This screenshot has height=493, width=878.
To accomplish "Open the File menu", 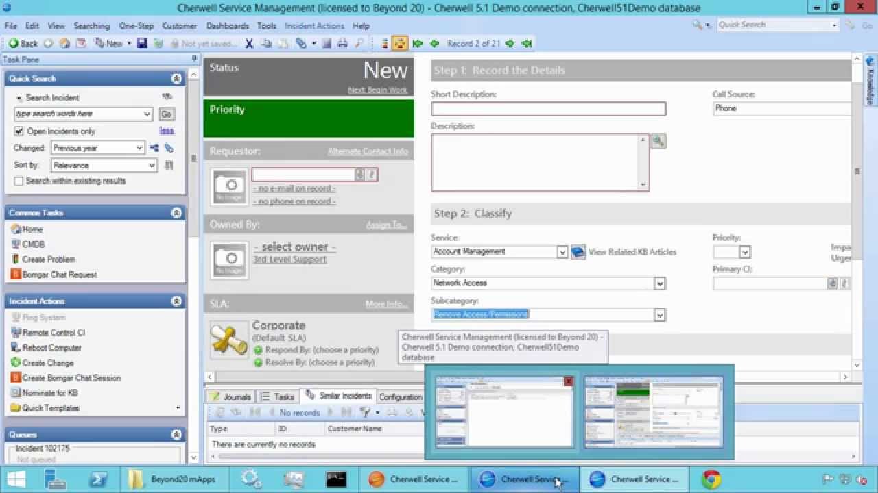I will click(11, 26).
